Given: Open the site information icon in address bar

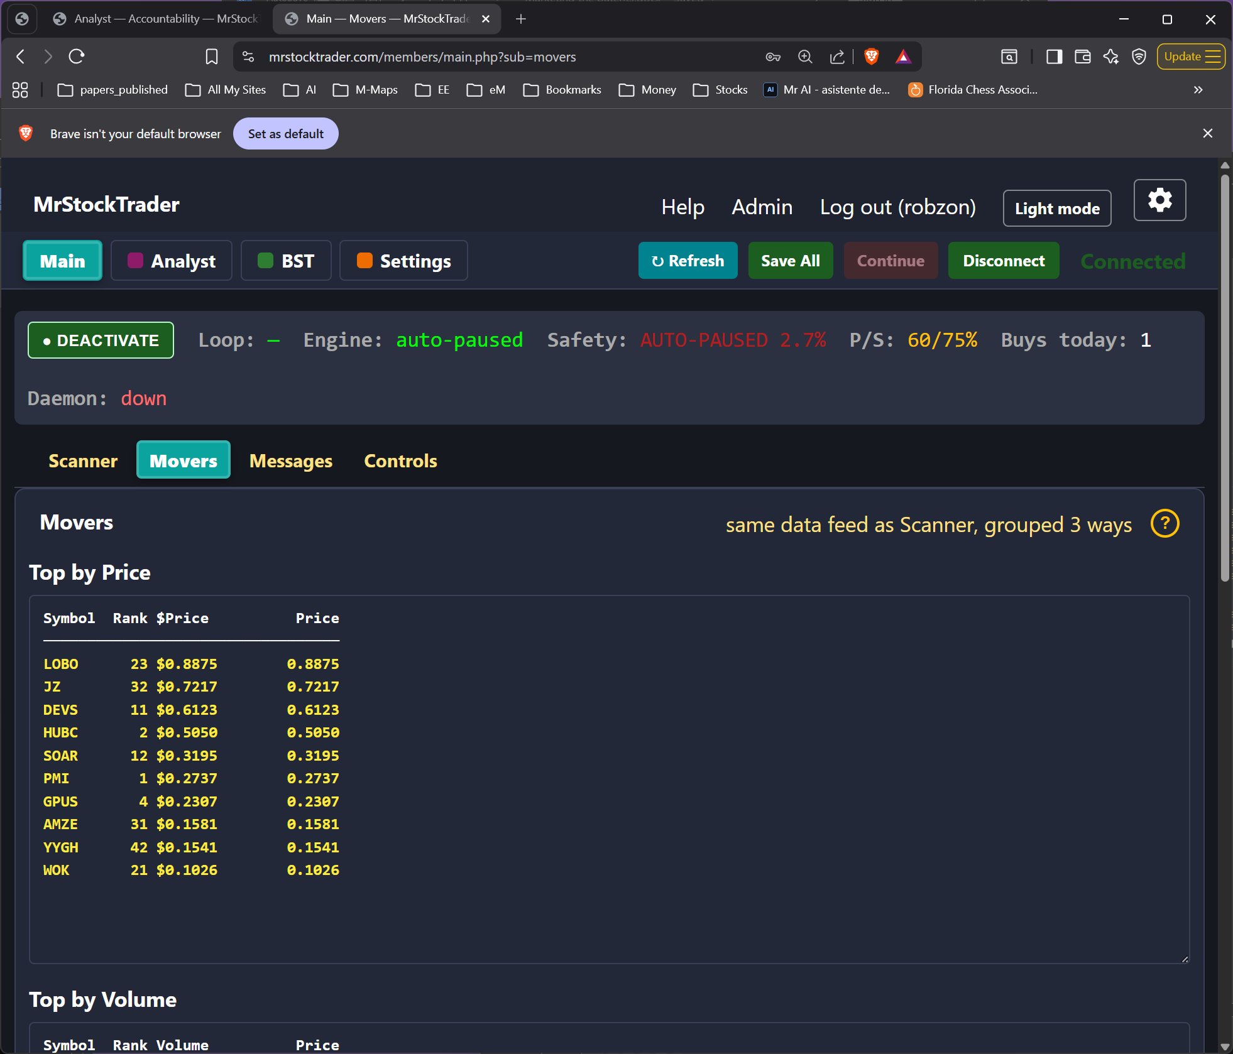Looking at the screenshot, I should (248, 57).
